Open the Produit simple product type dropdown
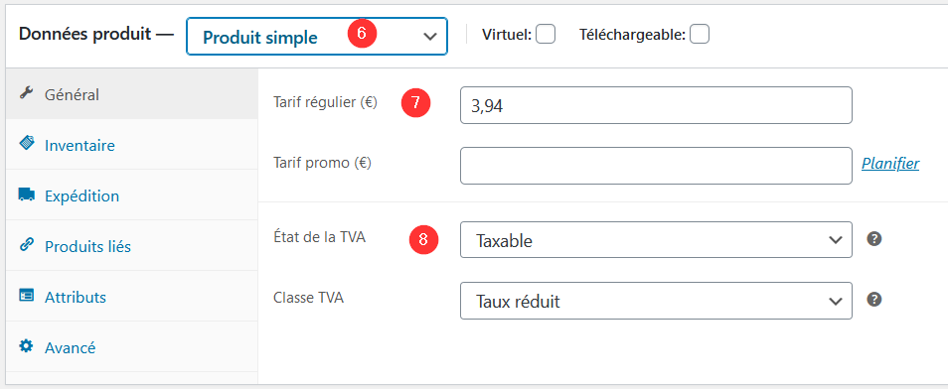The width and height of the screenshot is (948, 389). [317, 37]
